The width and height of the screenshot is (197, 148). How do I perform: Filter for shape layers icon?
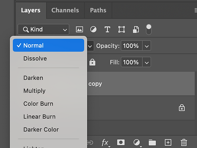pyautogui.click(x=121, y=30)
